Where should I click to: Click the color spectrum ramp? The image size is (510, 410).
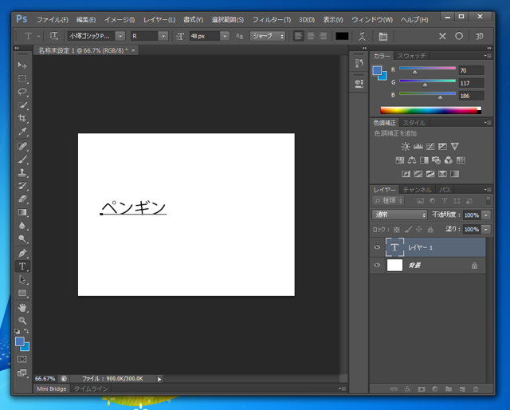coord(430,110)
